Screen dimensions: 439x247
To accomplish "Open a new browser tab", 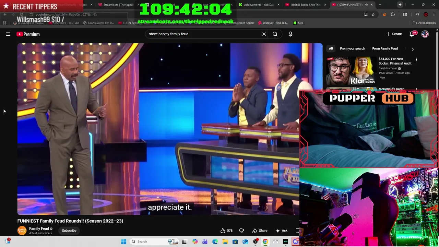I will click(380, 5).
